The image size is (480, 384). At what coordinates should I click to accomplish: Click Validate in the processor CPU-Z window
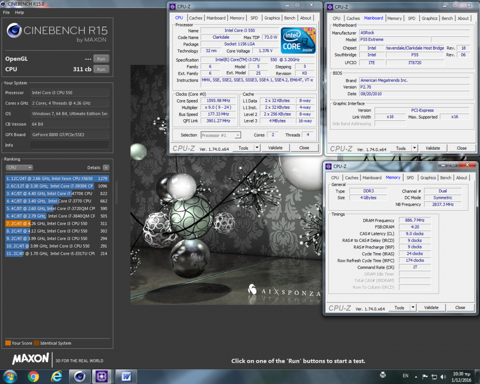275,148
